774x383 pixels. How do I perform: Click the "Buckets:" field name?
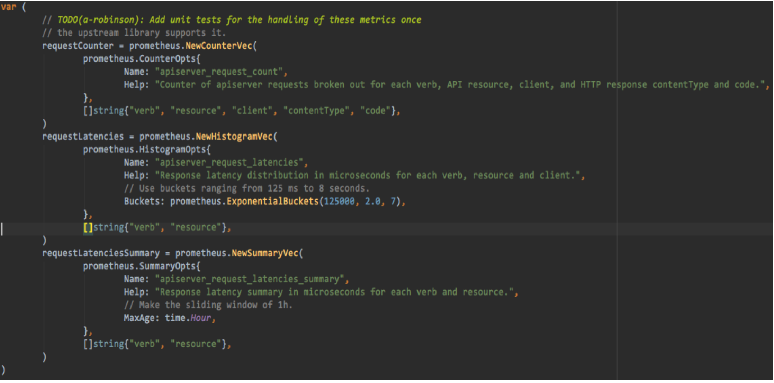[144, 202]
